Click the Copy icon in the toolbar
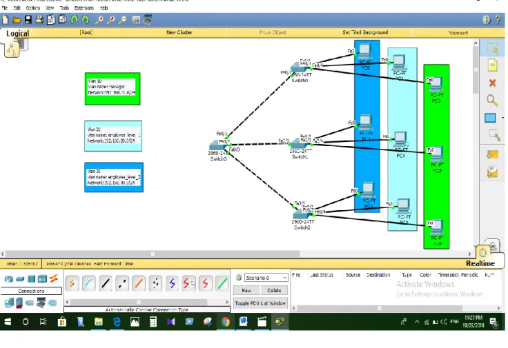 (51, 20)
